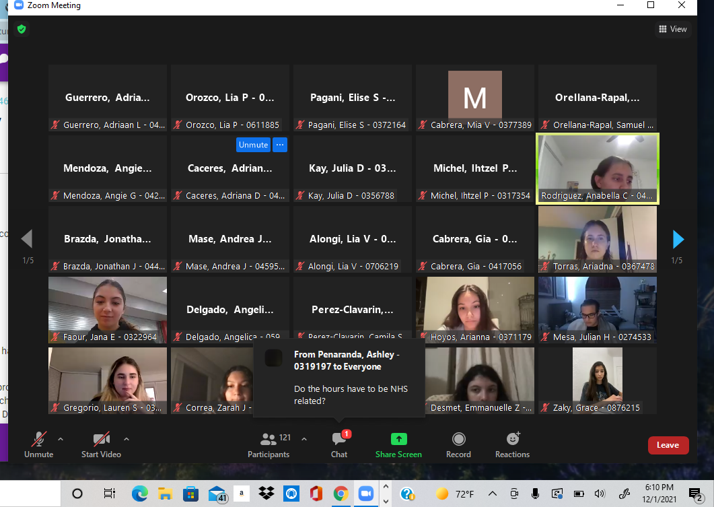Select Rodriguez, Anabella video tile

click(597, 168)
